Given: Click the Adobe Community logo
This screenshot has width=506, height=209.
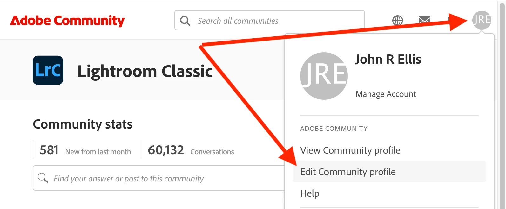Looking at the screenshot, I should tap(67, 21).
